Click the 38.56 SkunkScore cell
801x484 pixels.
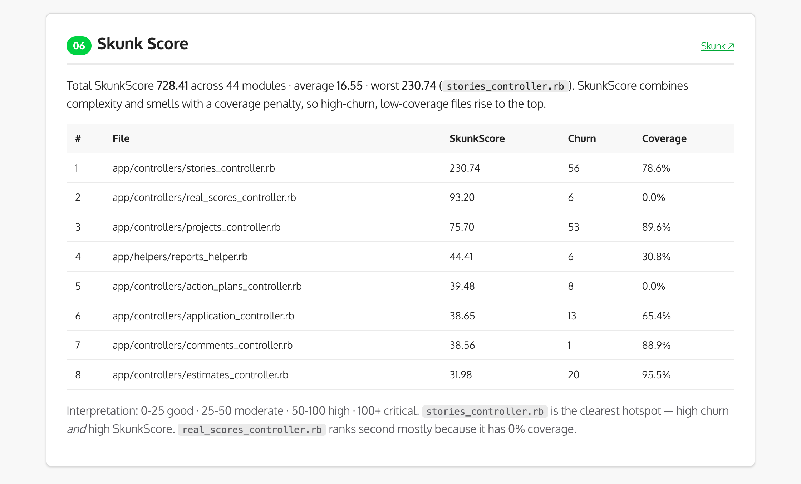pyautogui.click(x=462, y=345)
